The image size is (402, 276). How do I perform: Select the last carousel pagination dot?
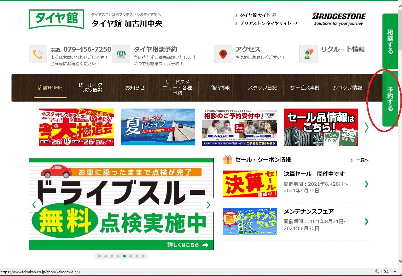(x=143, y=256)
